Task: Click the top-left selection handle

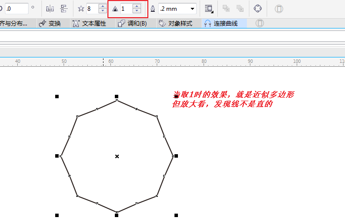Action: click(57, 96)
